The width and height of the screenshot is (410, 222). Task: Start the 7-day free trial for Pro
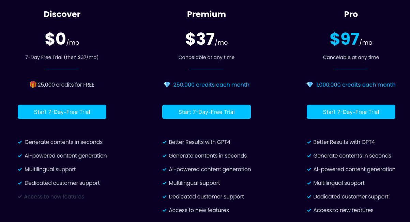click(x=351, y=112)
